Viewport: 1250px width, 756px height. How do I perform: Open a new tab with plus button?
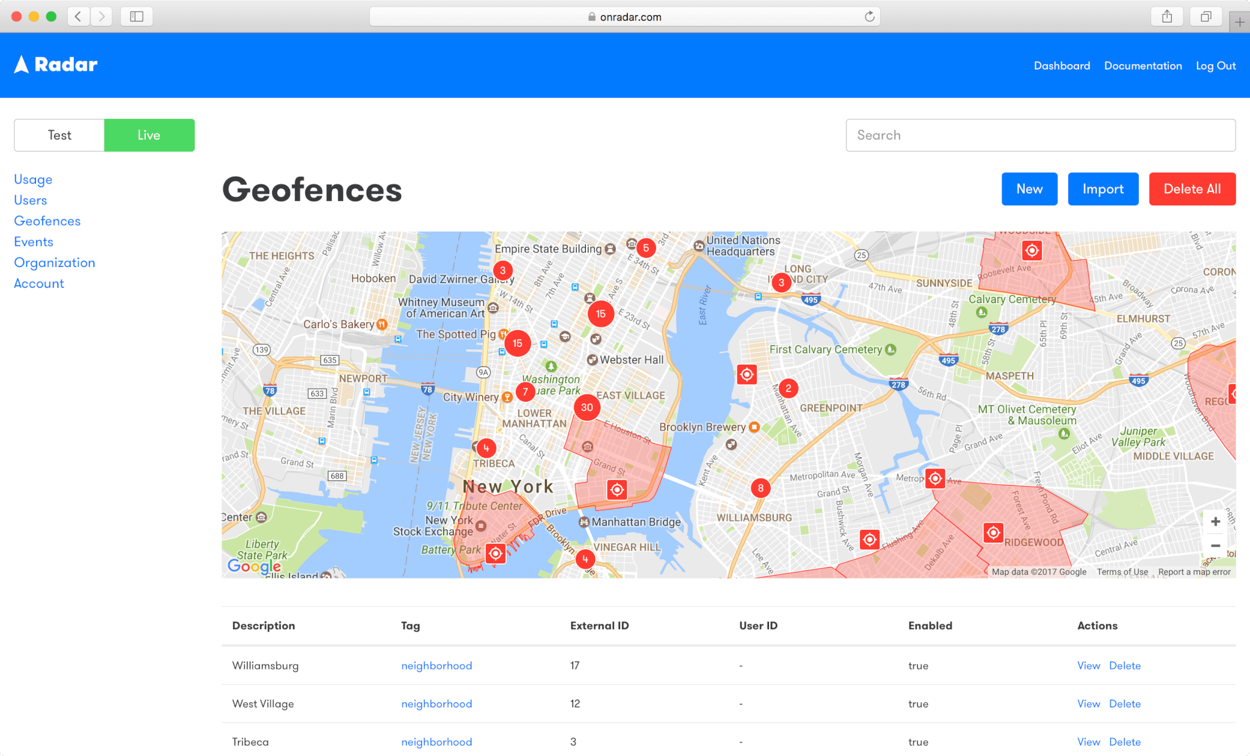tap(1240, 23)
